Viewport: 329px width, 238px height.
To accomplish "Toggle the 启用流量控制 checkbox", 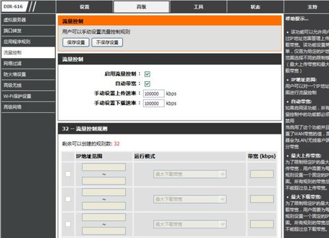I will 147,74.
